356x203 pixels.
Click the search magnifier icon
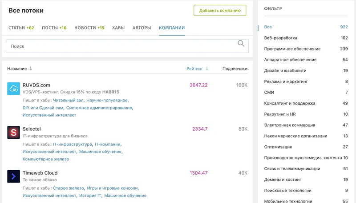pyautogui.click(x=241, y=43)
